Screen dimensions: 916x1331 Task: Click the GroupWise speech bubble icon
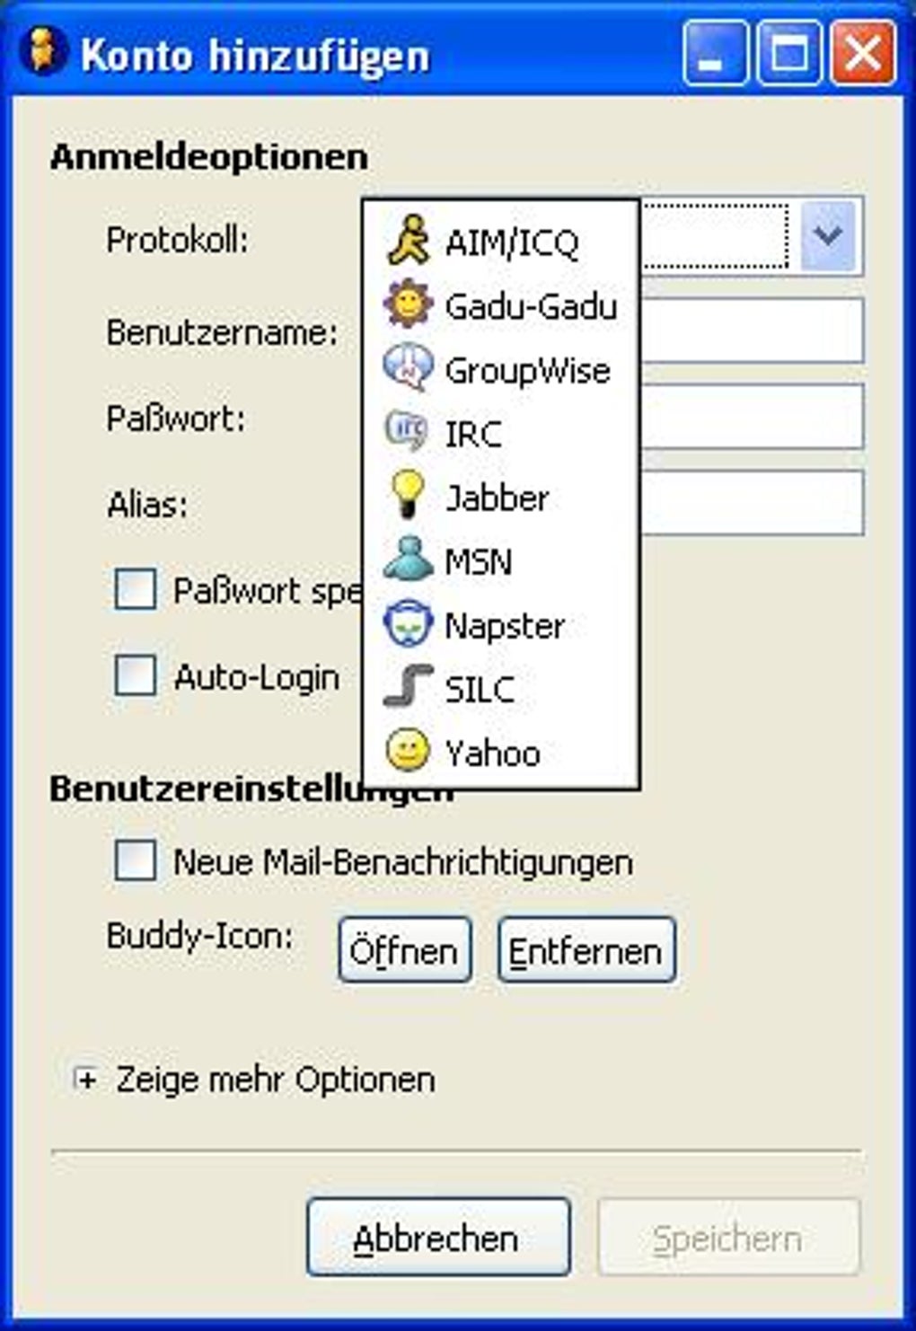click(409, 369)
